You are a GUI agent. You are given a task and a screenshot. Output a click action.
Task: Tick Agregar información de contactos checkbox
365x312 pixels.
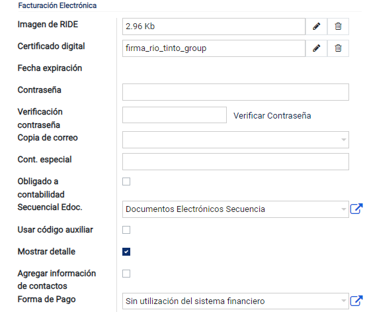[x=126, y=274]
